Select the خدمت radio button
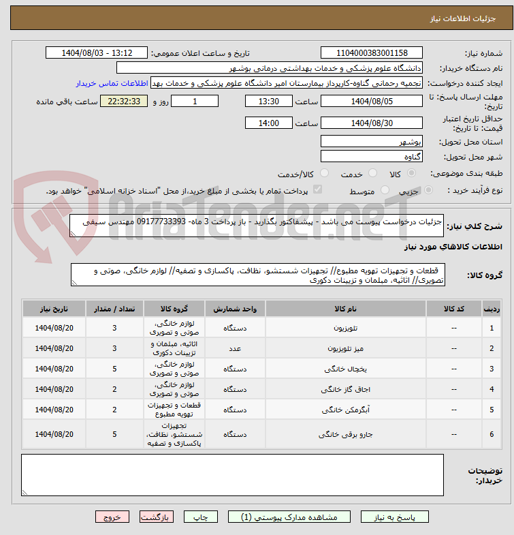Image resolution: width=514 pixels, height=535 pixels. pyautogui.click(x=373, y=173)
